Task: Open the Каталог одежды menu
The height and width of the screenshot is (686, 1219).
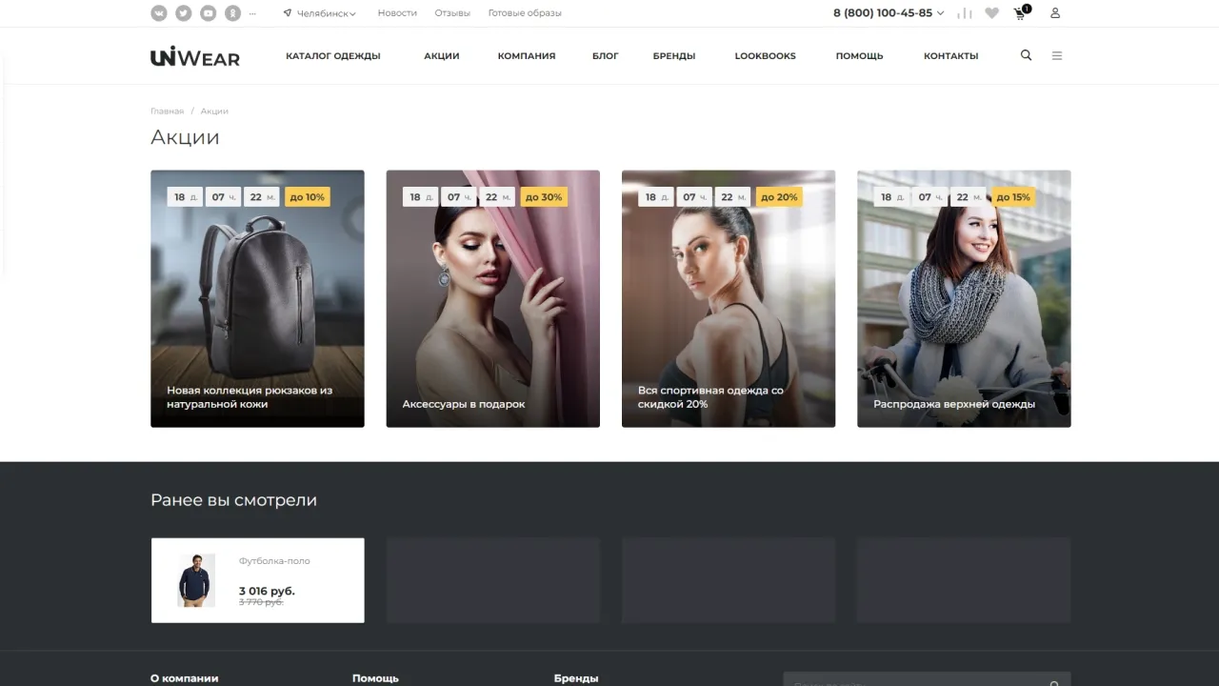Action: point(333,56)
